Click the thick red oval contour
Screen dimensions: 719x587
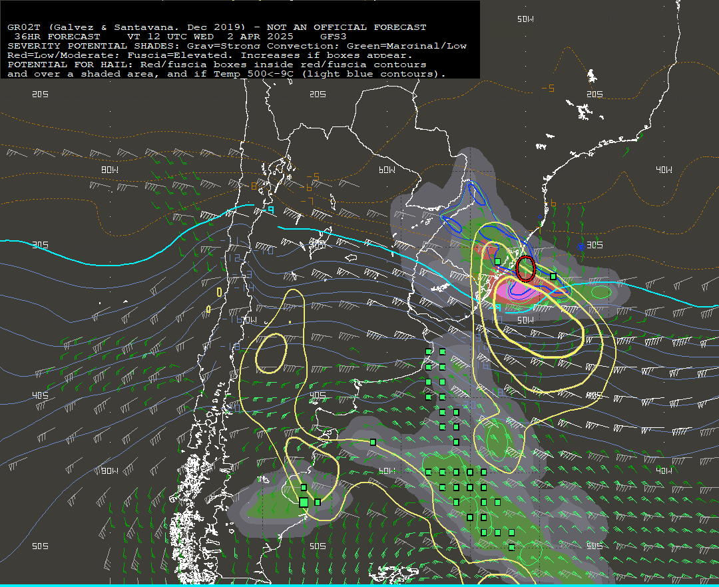coord(525,268)
